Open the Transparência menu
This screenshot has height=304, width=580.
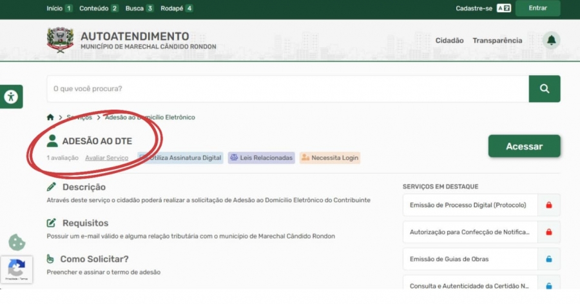point(497,41)
